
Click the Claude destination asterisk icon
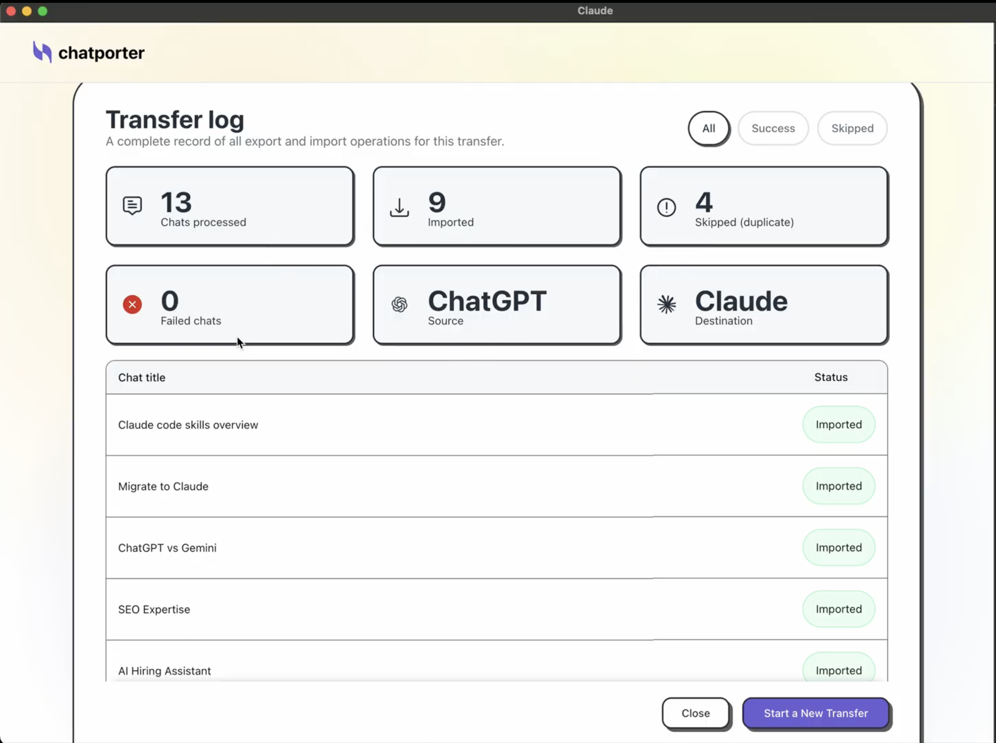667,305
